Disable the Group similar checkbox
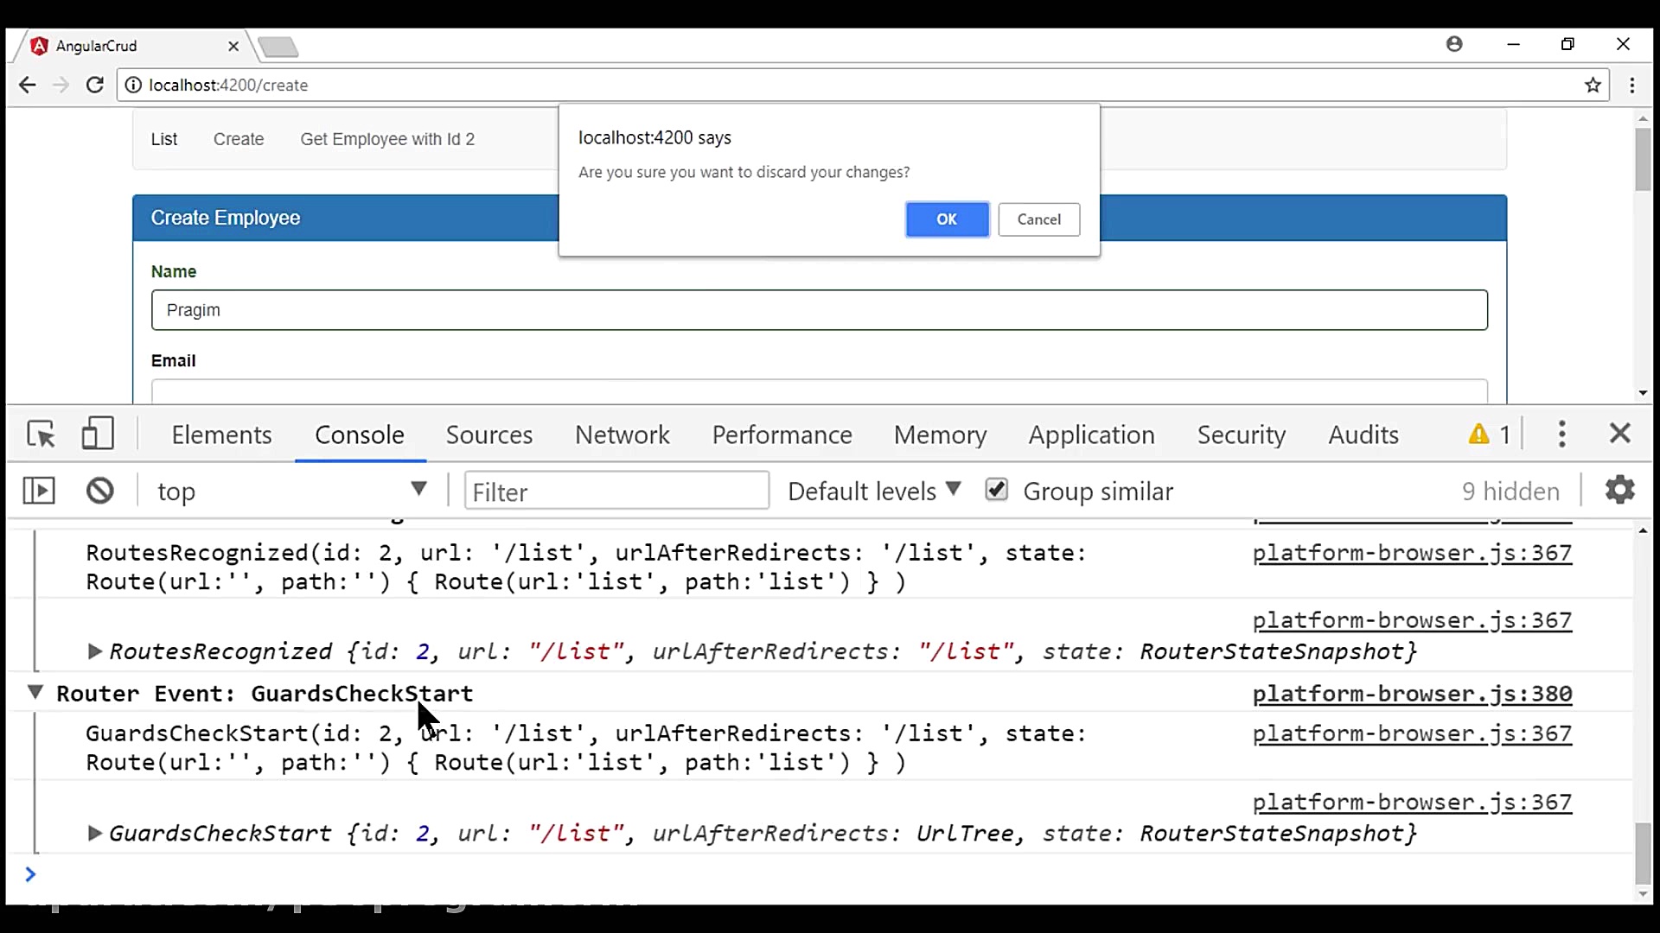The width and height of the screenshot is (1660, 933). pos(996,490)
